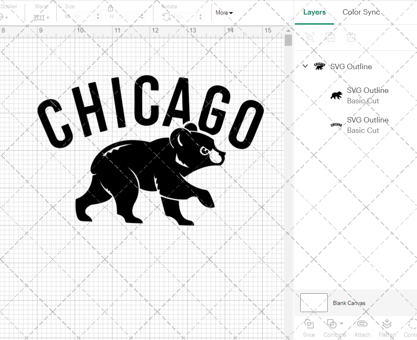Click the Rotate icon

coord(167,17)
